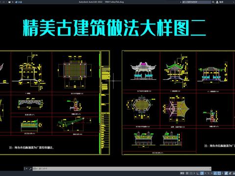This screenshot has height=176, width=235.
Task: Switch to 模型 model space in status bar
Action: [182, 173]
